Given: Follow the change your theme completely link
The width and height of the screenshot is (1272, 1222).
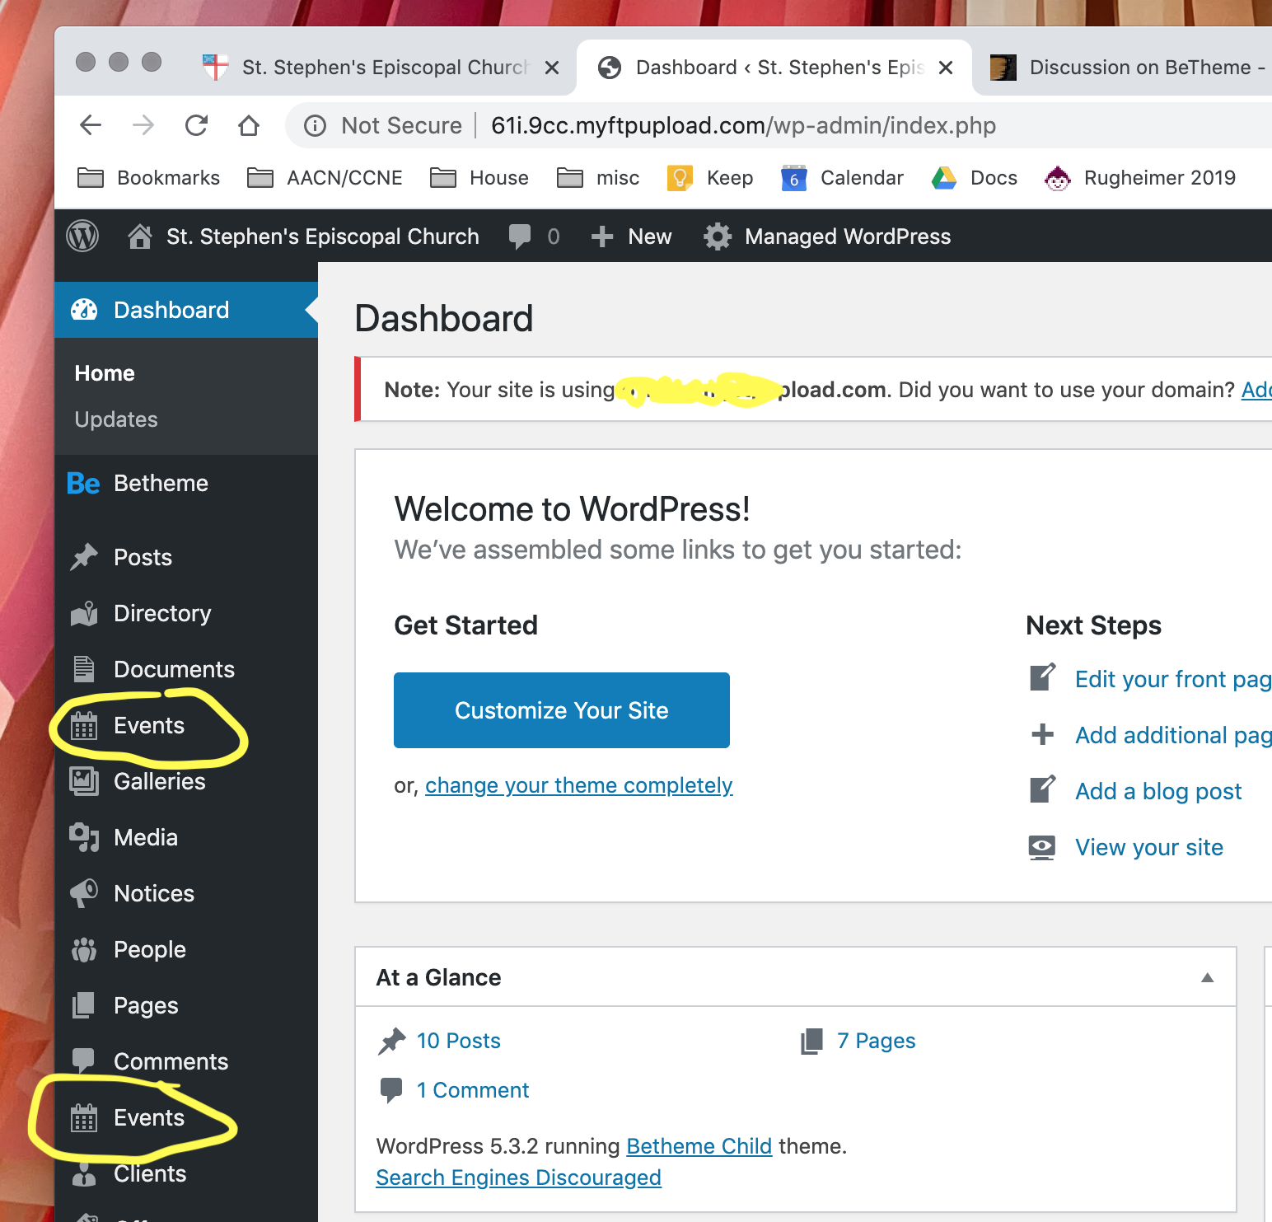Looking at the screenshot, I should tap(578, 785).
